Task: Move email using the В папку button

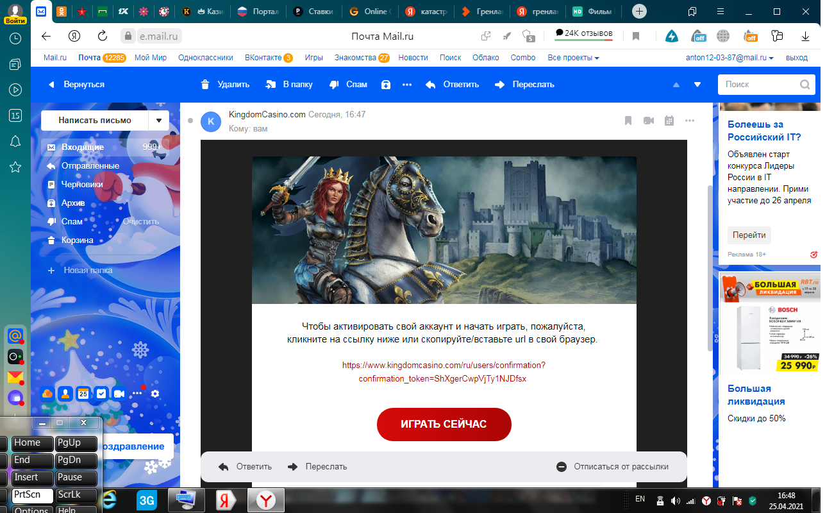Action: point(290,84)
